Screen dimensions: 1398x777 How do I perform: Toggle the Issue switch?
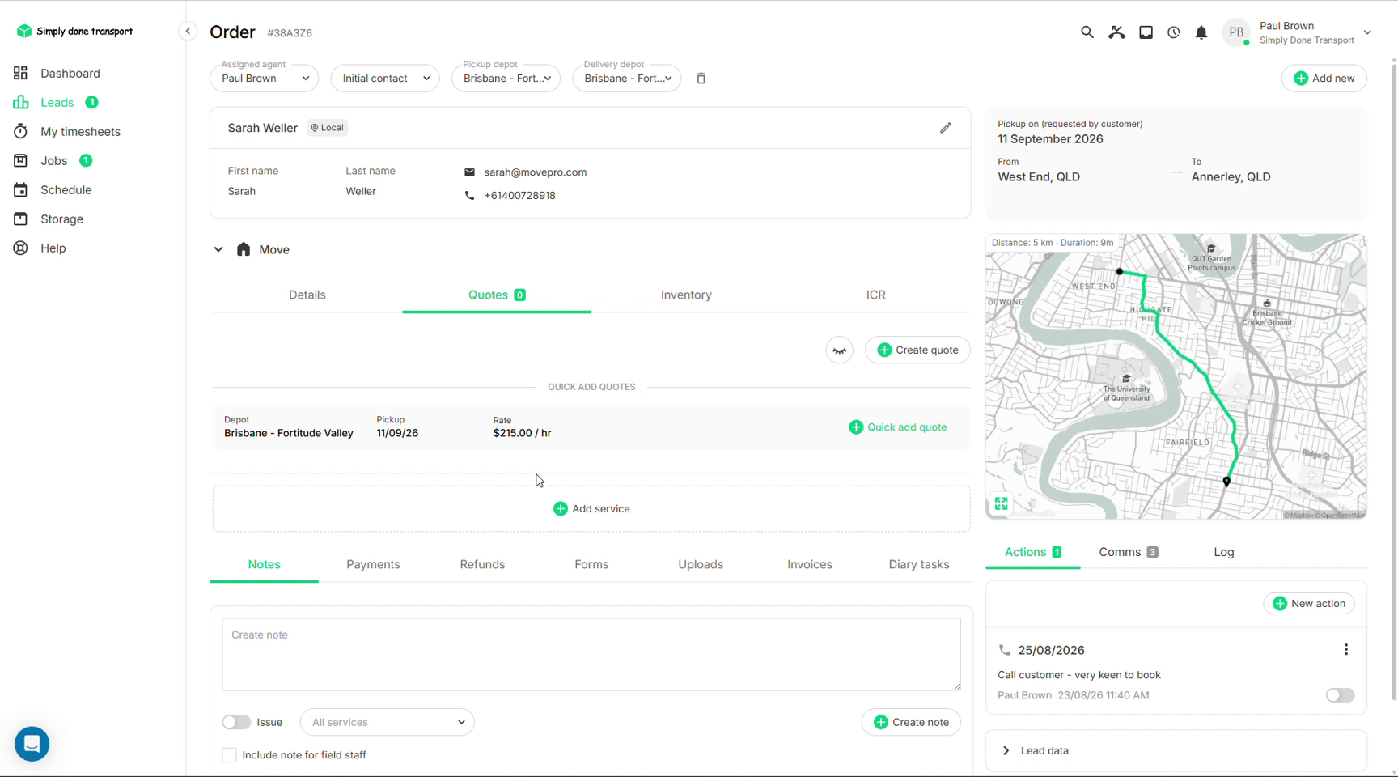pos(236,722)
